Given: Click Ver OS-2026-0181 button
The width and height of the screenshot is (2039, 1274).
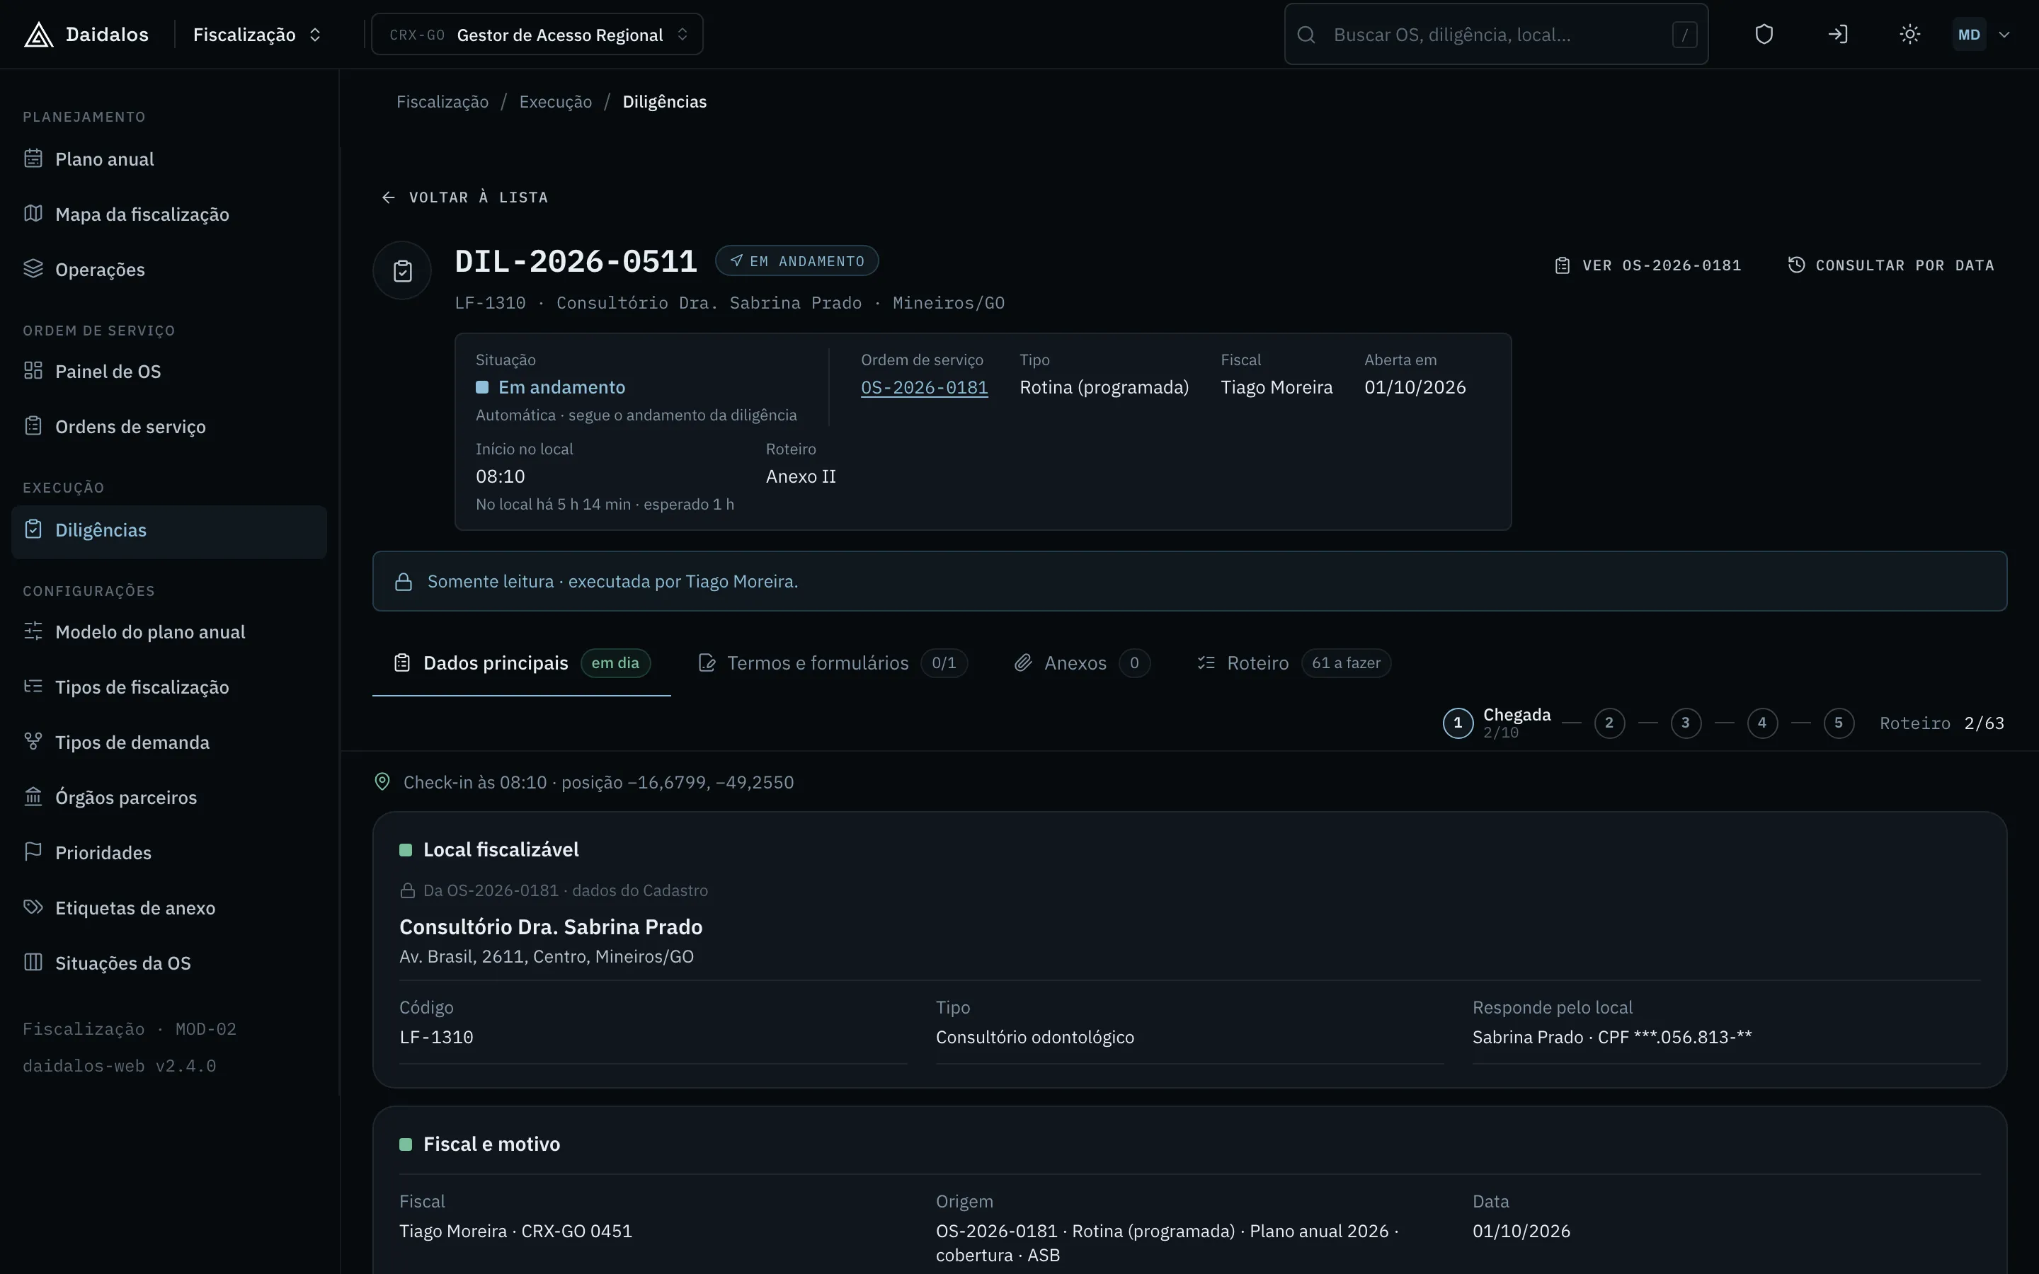Looking at the screenshot, I should (1648, 265).
